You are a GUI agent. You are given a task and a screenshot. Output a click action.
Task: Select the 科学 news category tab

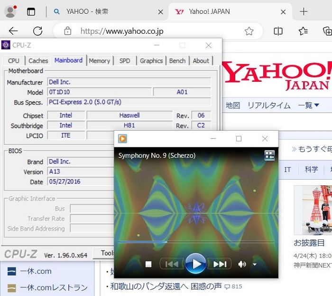311,170
